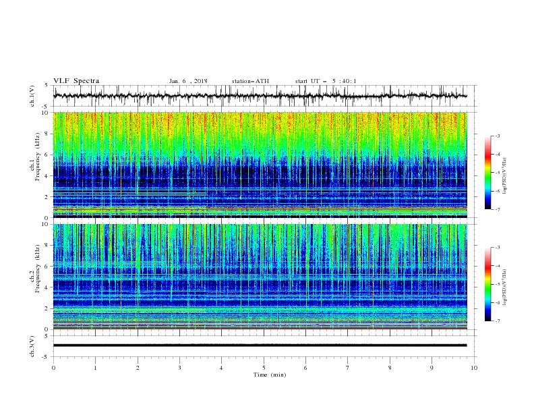
Task: Click time axis tick label '5'
Action: click(264, 368)
